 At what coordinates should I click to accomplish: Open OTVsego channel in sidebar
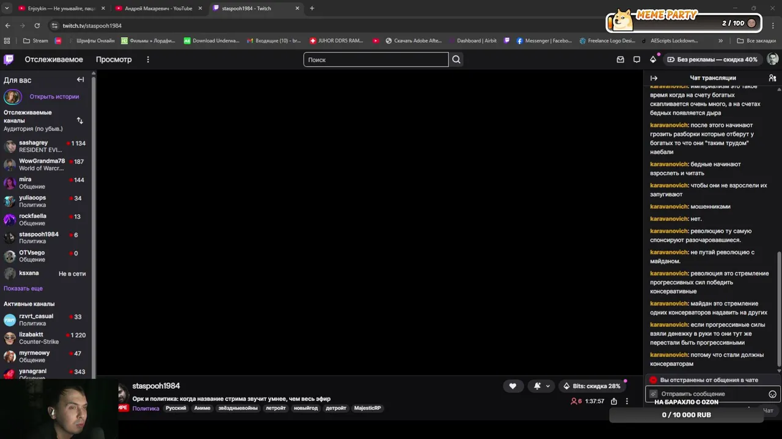click(x=46, y=256)
